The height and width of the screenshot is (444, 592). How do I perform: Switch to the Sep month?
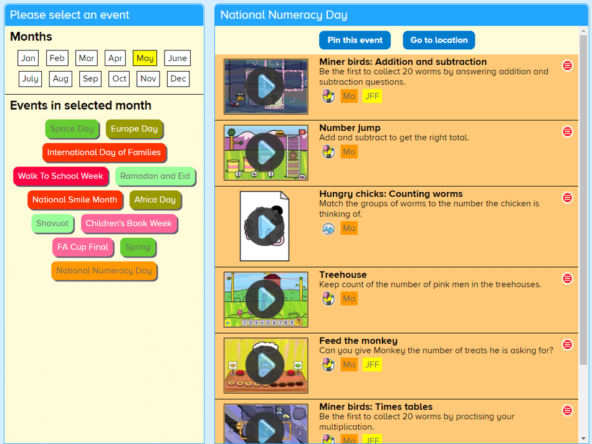[x=90, y=79]
